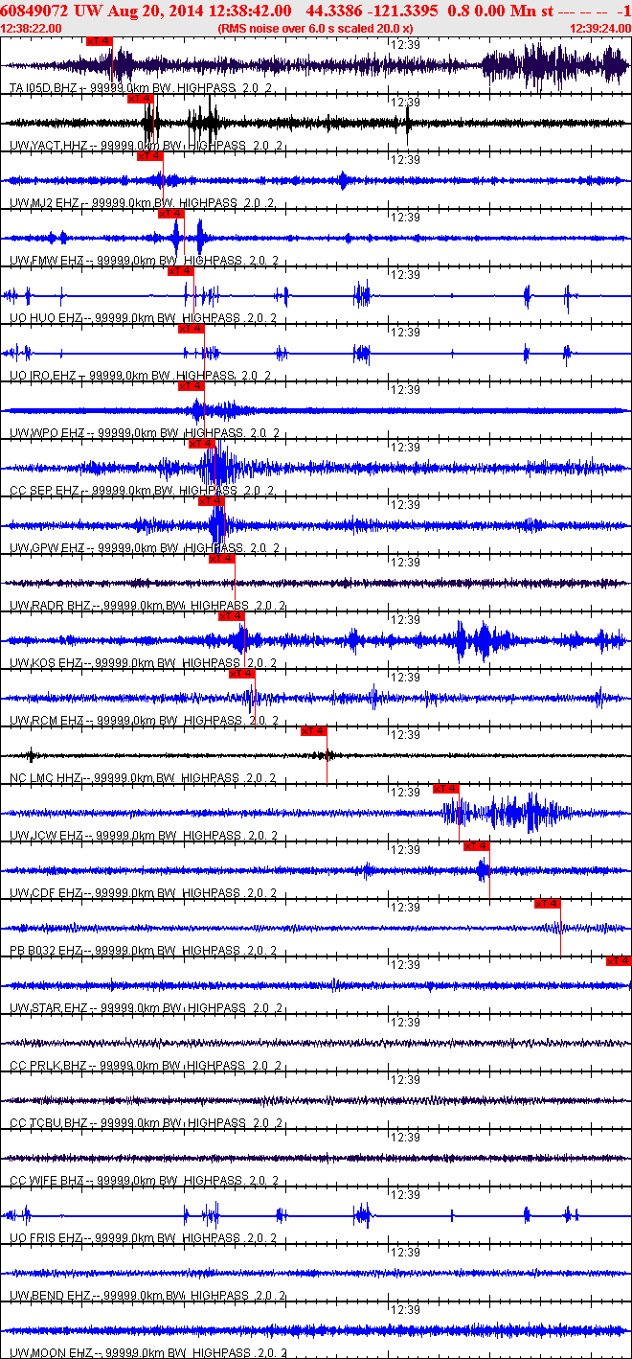Select the red pick marker on UW.RCM trace

[x=242, y=674]
